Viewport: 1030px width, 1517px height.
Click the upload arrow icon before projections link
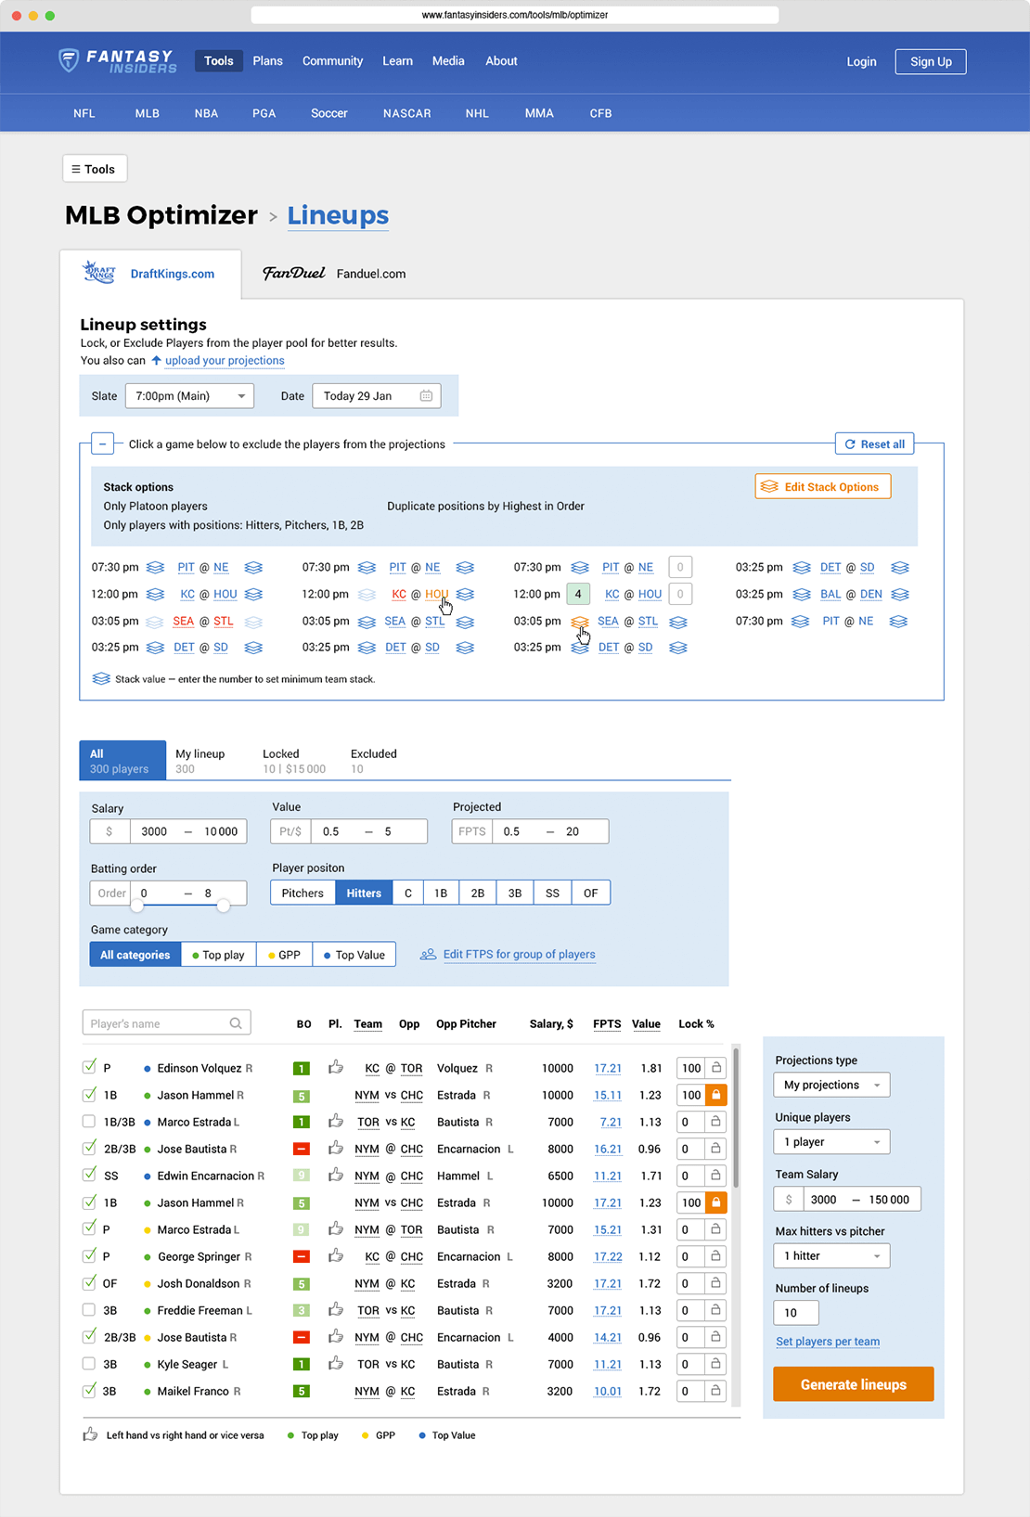(x=156, y=361)
